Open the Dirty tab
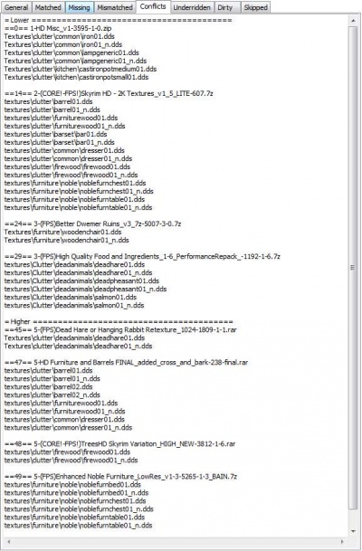The height and width of the screenshot is (551, 362). (x=224, y=7)
